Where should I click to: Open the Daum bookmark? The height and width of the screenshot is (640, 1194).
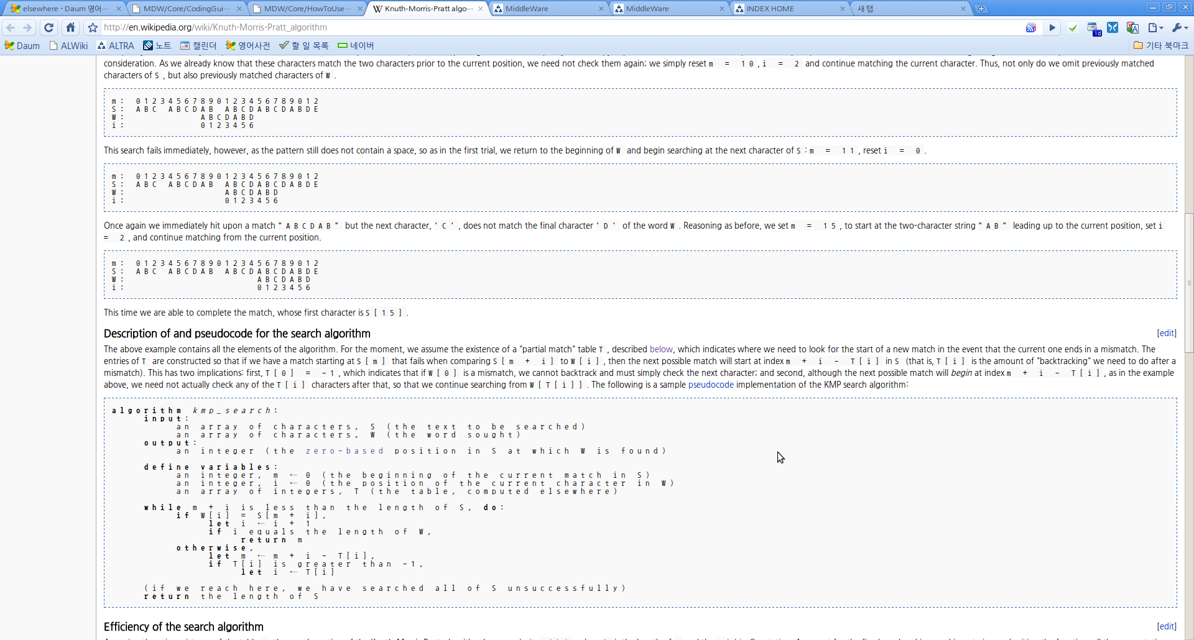point(22,45)
